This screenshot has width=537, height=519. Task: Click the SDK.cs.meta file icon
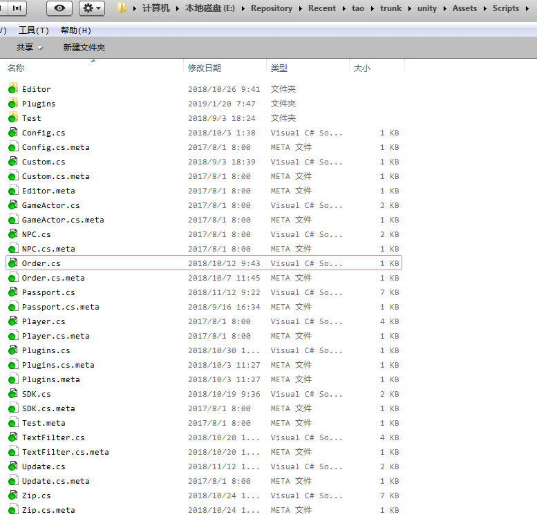(x=12, y=408)
